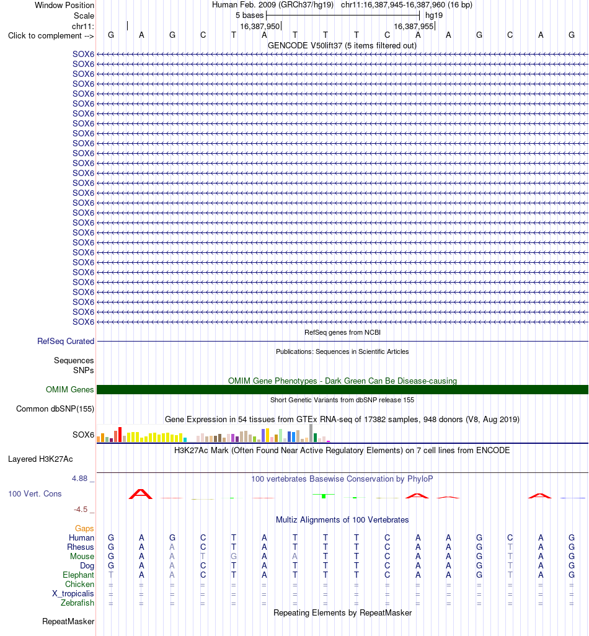Image resolution: width=589 pixels, height=636 pixels.
Task: Click the Rhesus alignment row label
Action: [81, 547]
